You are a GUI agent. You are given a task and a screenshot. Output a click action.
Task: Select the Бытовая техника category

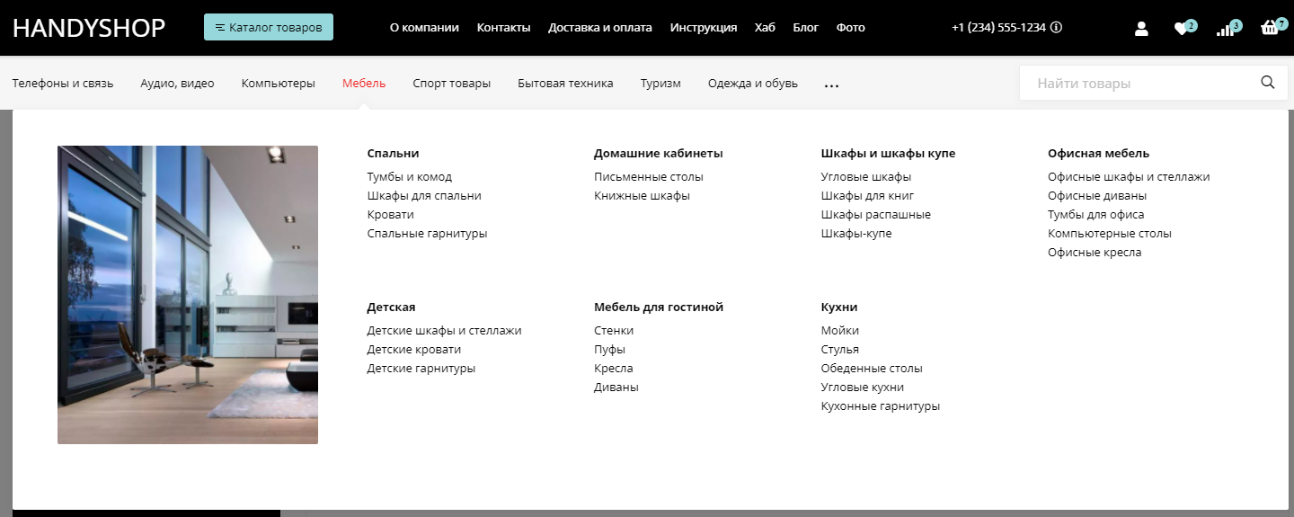(565, 84)
